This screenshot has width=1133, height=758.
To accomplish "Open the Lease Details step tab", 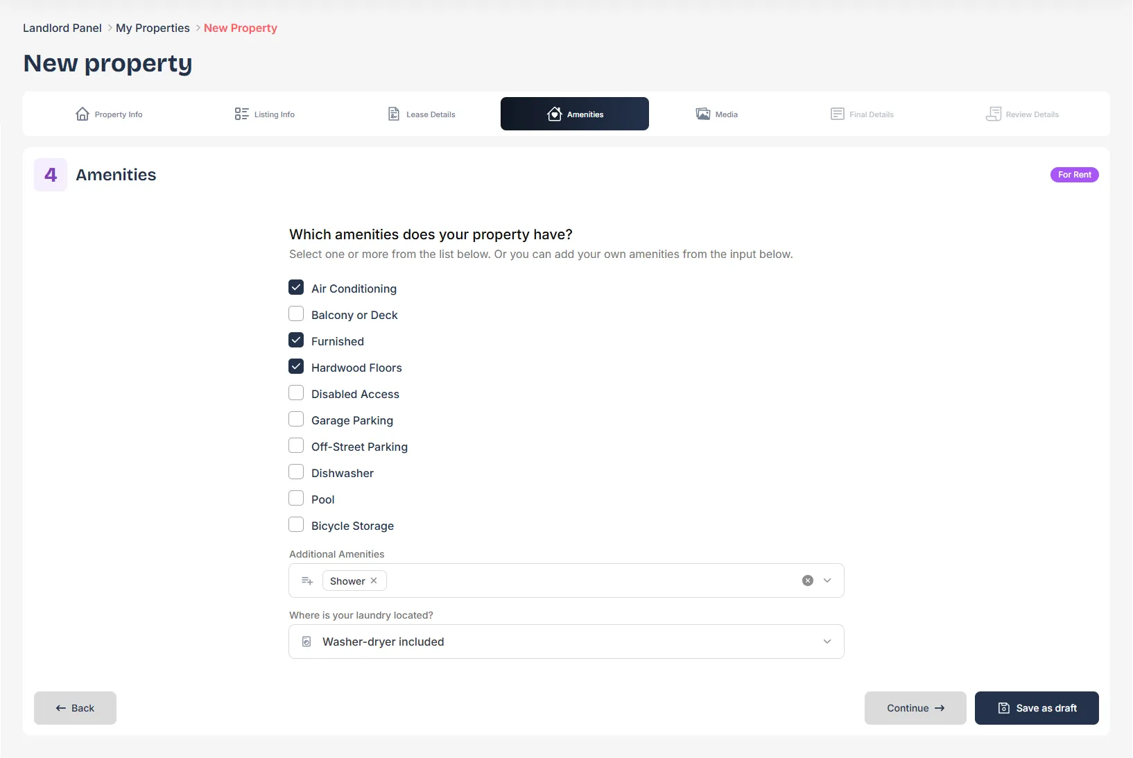I will point(421,114).
